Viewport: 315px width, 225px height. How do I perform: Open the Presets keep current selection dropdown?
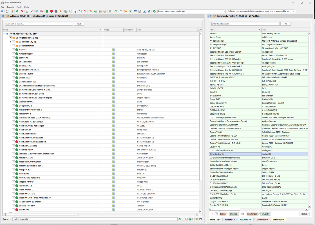pyautogui.click(x=191, y=12)
